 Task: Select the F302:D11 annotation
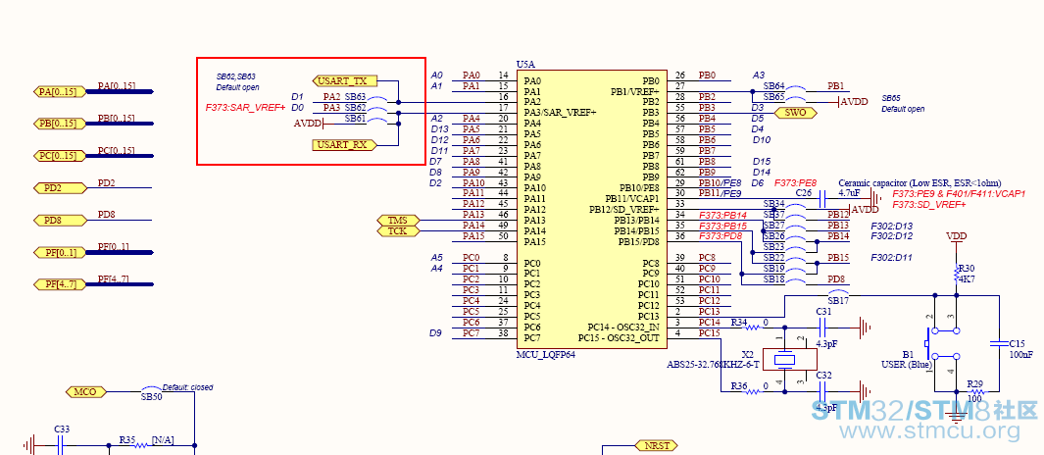point(891,258)
